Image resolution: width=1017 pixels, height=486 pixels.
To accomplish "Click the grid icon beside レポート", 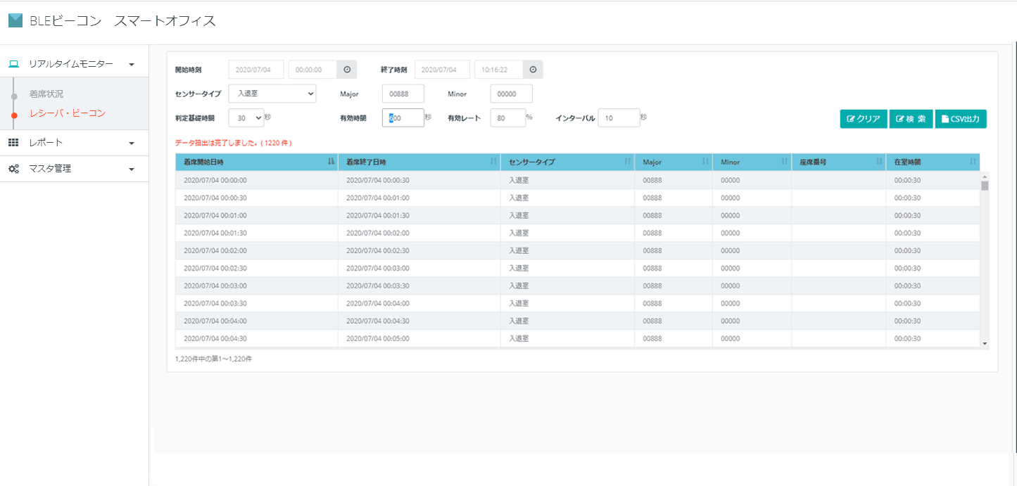I will coord(13,143).
